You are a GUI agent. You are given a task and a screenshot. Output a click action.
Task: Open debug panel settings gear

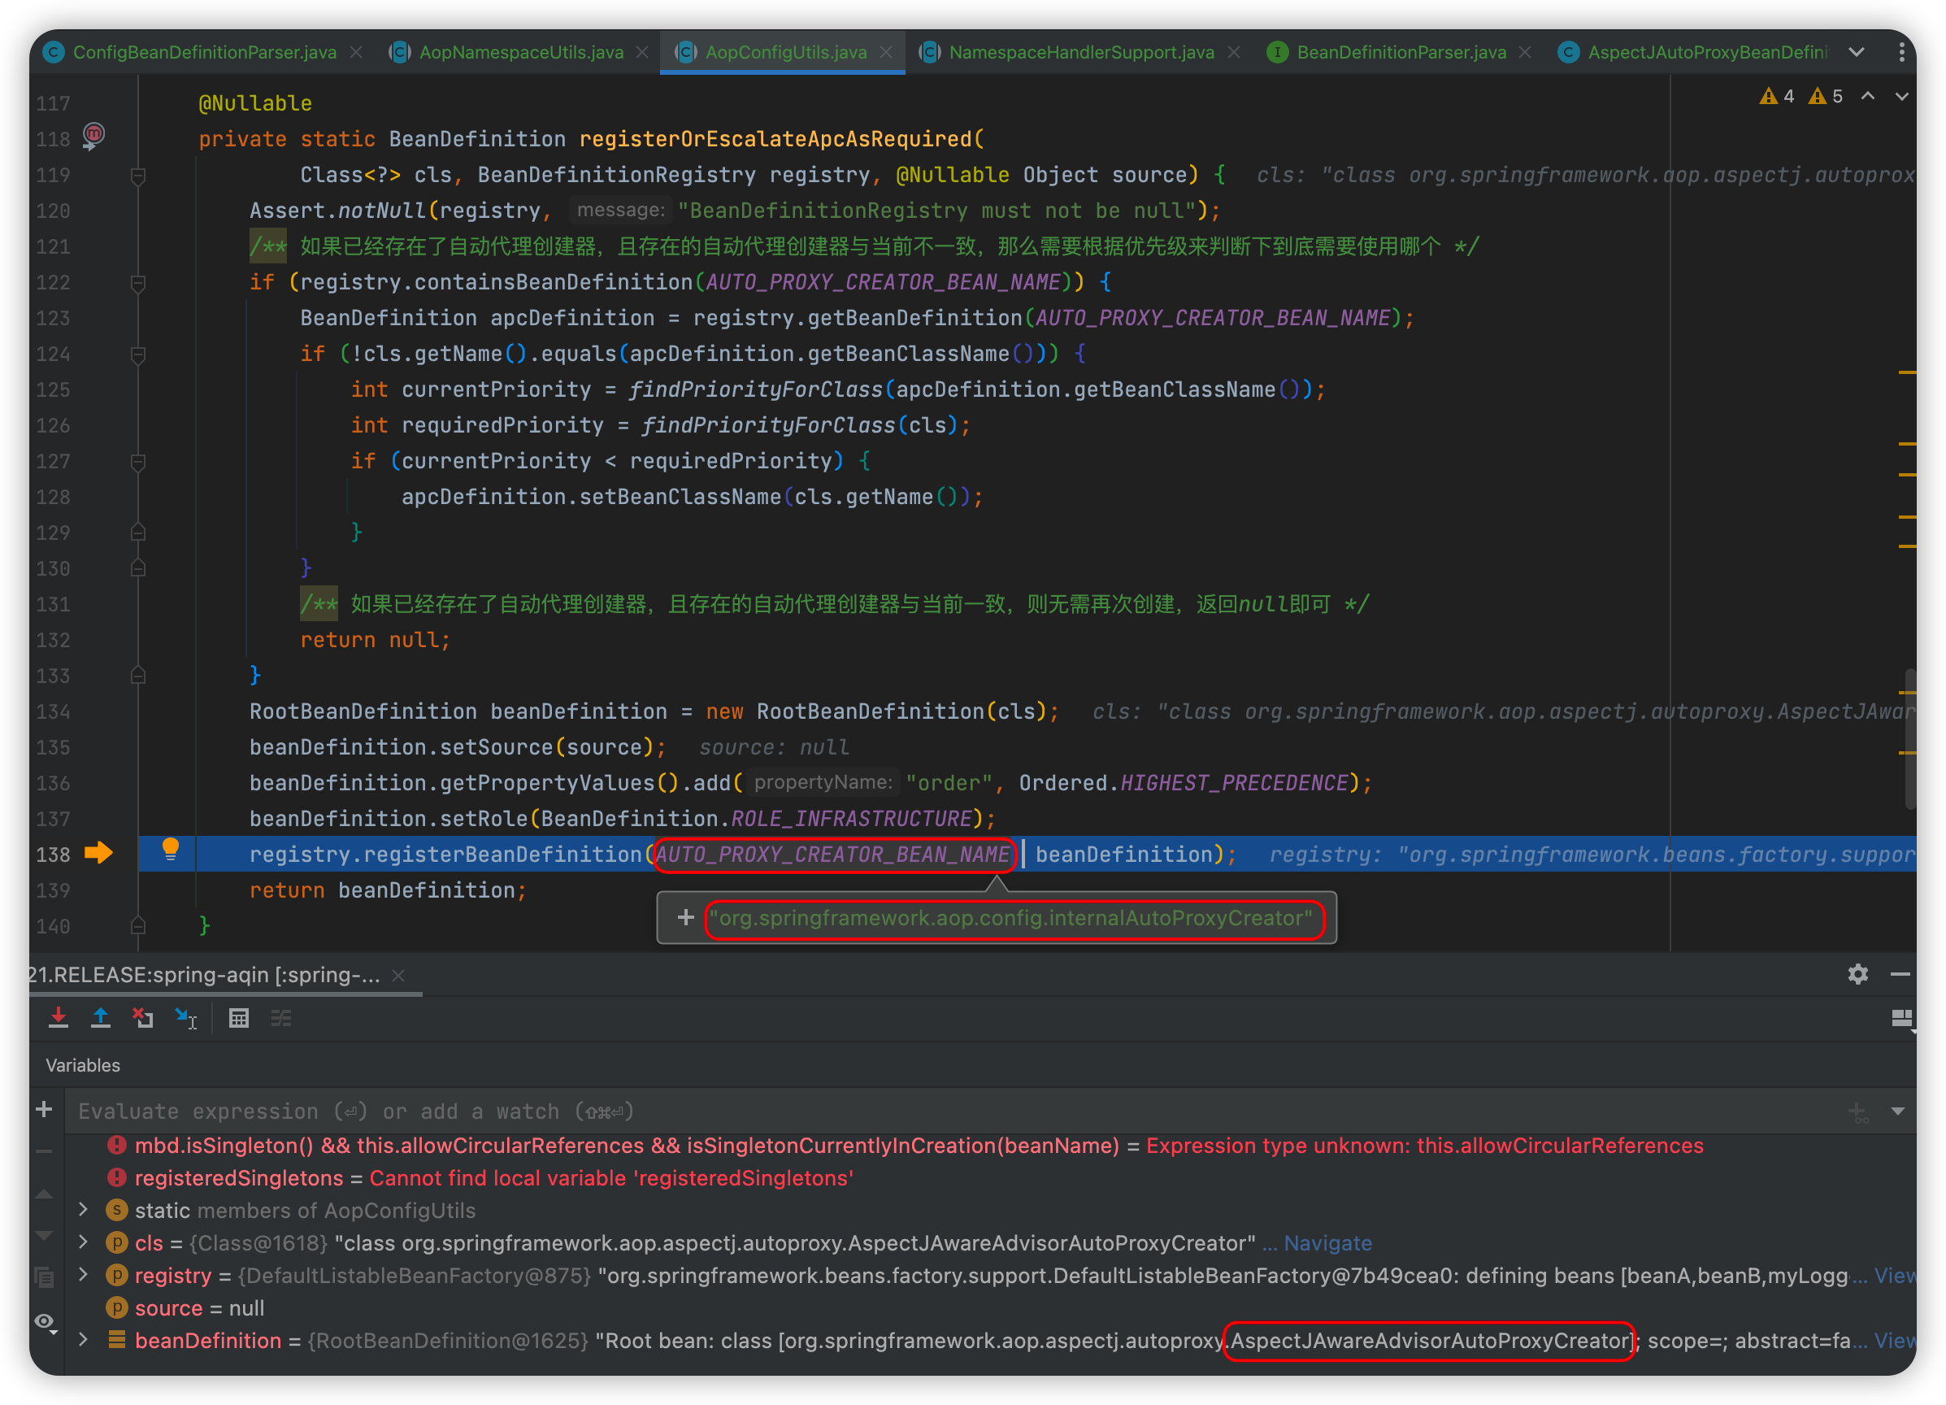1857,974
